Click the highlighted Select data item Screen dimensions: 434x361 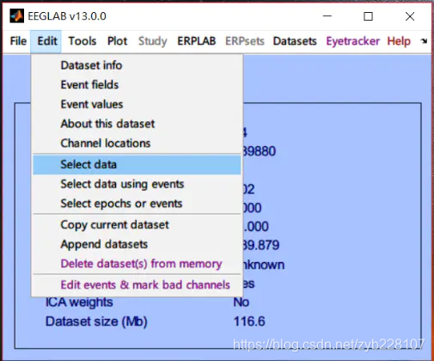coord(137,165)
